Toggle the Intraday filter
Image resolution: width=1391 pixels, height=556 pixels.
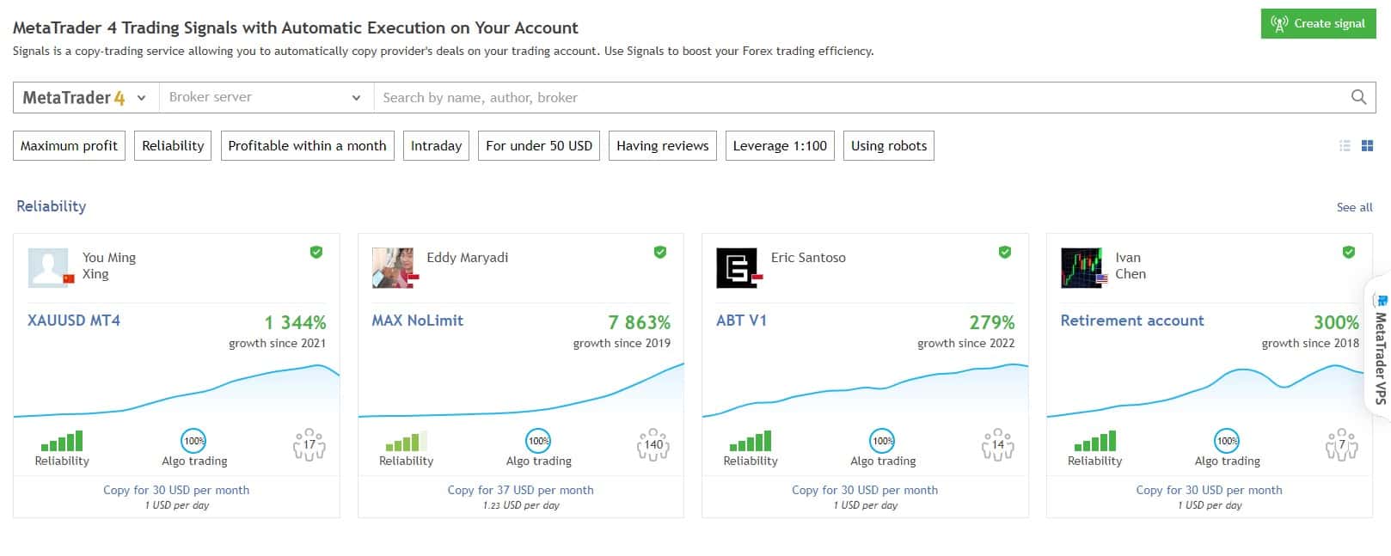[x=436, y=146]
